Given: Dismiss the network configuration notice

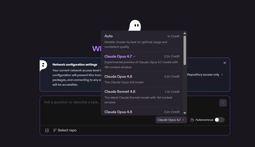Looking at the screenshot, I should (225, 63).
